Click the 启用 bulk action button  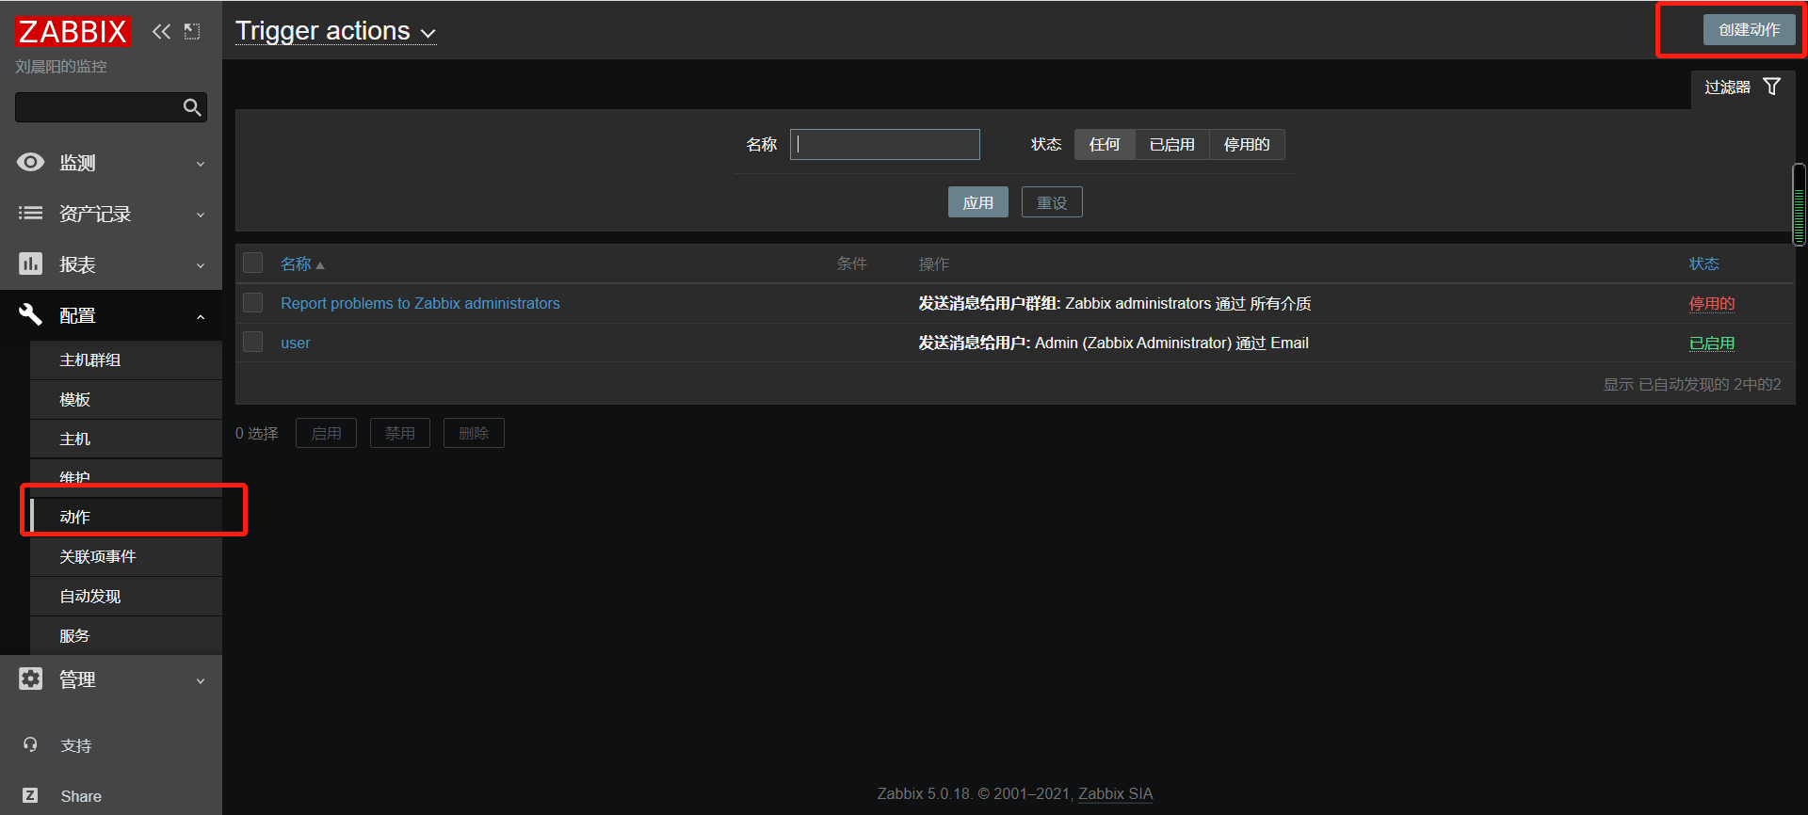click(x=326, y=433)
